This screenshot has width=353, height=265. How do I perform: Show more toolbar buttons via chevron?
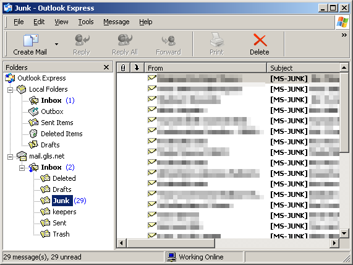tap(344, 35)
